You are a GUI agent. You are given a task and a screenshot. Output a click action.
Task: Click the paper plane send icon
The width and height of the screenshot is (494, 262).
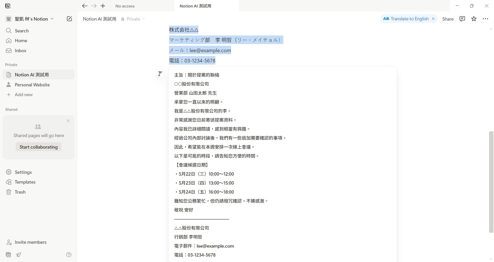pyautogui.click(x=19, y=255)
